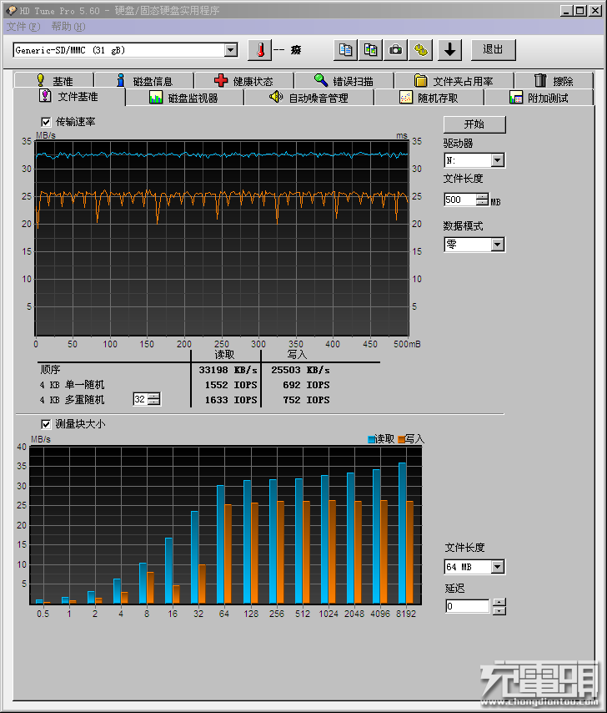The width and height of the screenshot is (607, 713).
Task: Expand the 驱动器 drive letter dropdown
Action: pos(497,160)
